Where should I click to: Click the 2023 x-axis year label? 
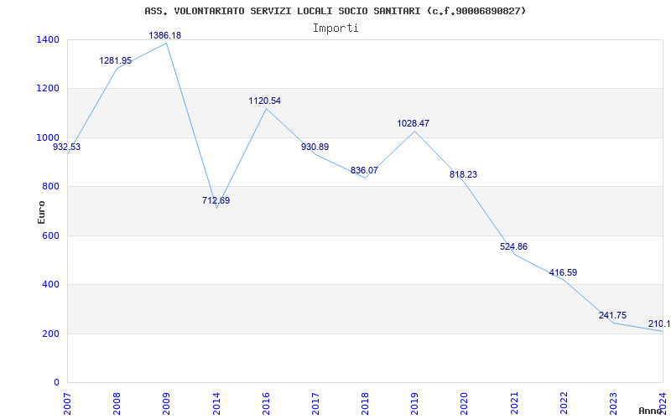(x=613, y=403)
